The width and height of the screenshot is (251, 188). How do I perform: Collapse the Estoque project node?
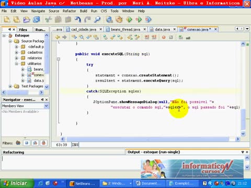pos(4,36)
